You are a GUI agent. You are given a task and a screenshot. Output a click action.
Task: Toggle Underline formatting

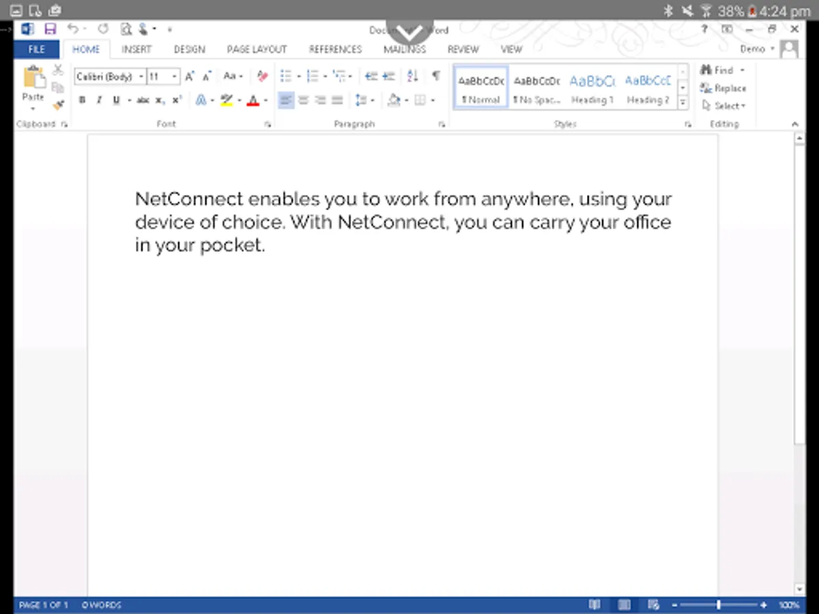[x=116, y=100]
